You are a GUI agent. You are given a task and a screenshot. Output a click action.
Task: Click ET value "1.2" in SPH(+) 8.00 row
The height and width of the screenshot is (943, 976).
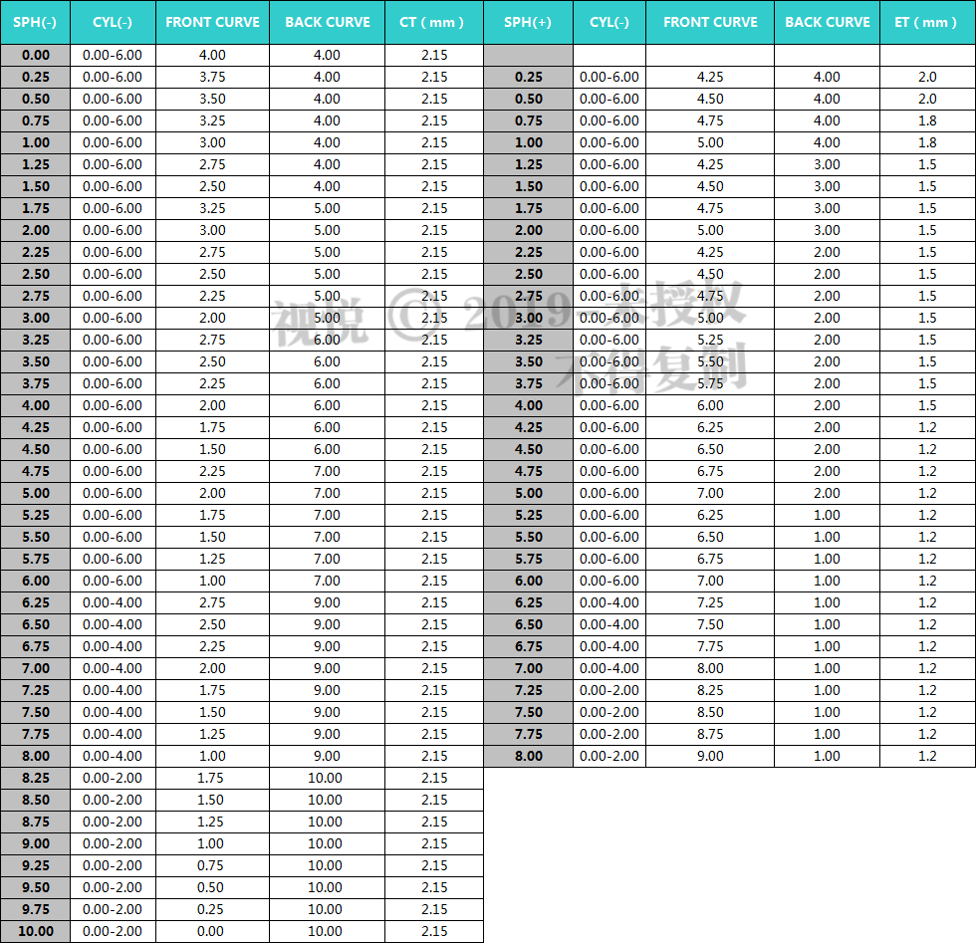coord(927,756)
